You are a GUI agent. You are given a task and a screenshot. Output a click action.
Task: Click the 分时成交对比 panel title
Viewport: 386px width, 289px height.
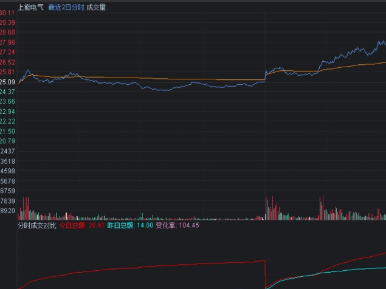click(37, 225)
